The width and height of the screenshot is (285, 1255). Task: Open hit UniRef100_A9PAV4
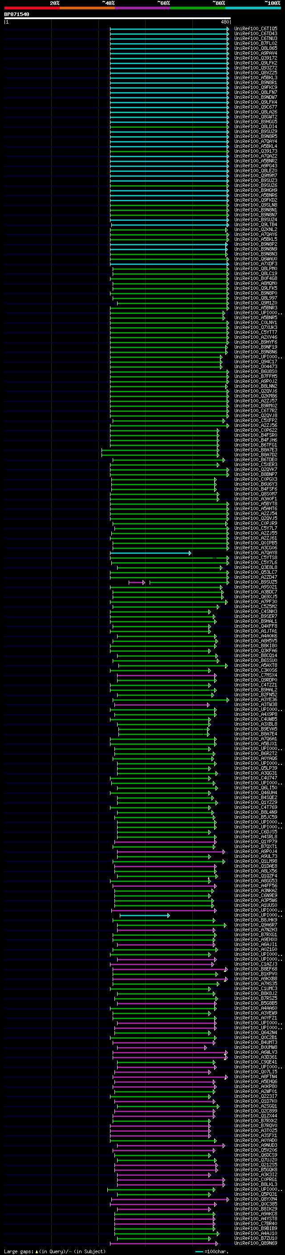pyautogui.click(x=256, y=53)
